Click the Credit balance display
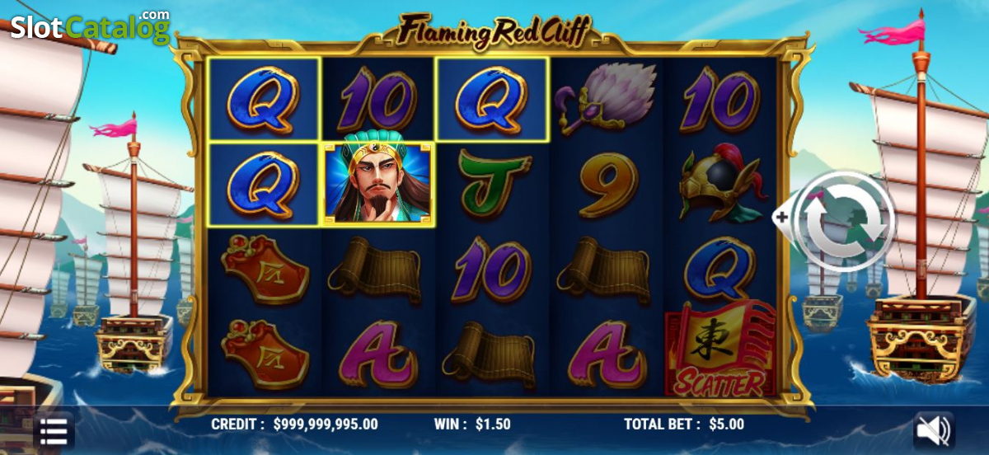Viewport: 989px width, 455px height. (294, 425)
